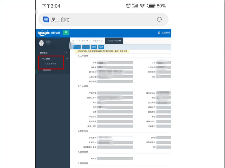Click the 员工自助 app icon

(x=46, y=19)
